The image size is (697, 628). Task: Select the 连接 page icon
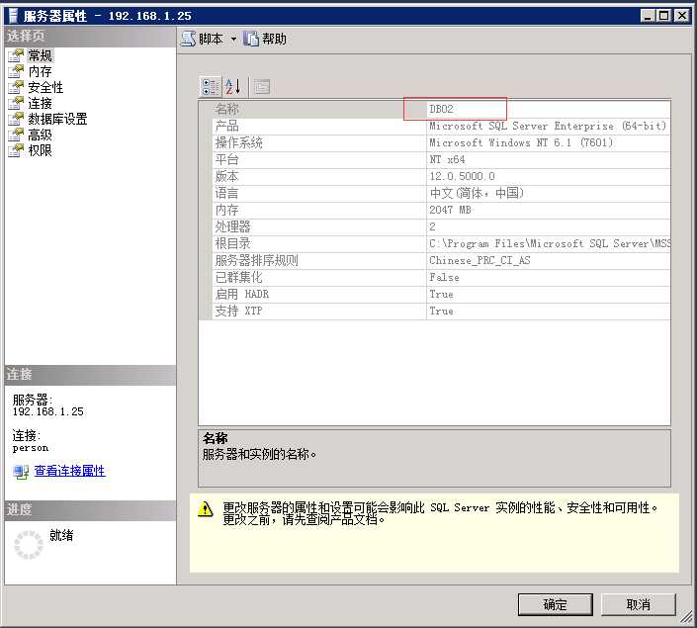tap(16, 103)
